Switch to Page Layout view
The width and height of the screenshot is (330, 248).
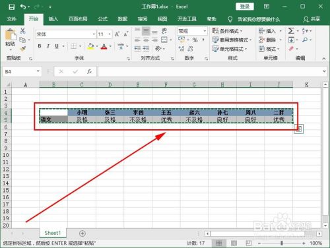(x=234, y=243)
